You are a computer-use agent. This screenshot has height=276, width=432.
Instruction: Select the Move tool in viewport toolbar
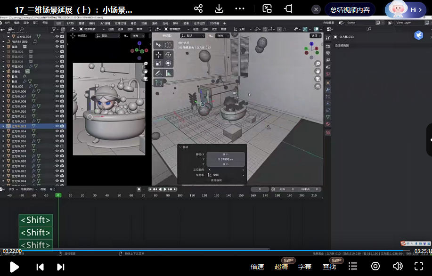158,55
